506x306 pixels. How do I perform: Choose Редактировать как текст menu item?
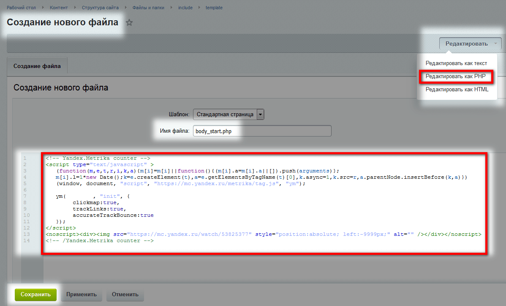coord(456,63)
